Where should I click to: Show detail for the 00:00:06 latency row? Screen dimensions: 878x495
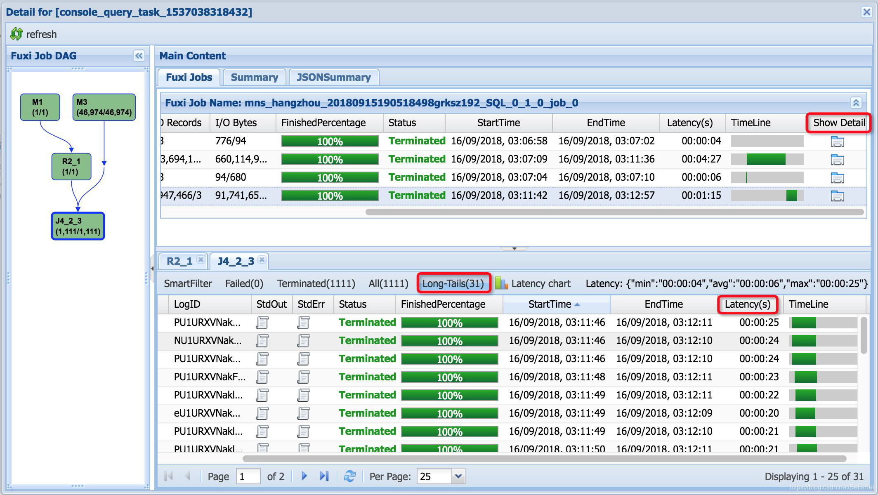point(837,177)
